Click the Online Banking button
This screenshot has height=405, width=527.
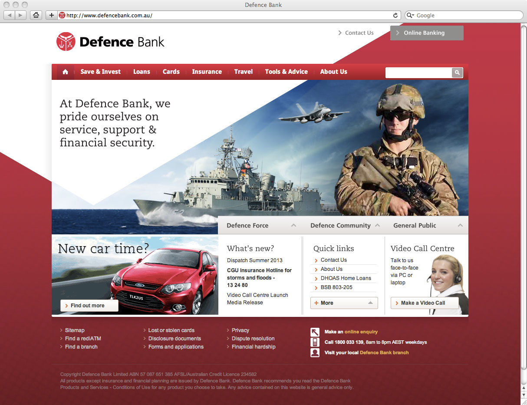[427, 33]
